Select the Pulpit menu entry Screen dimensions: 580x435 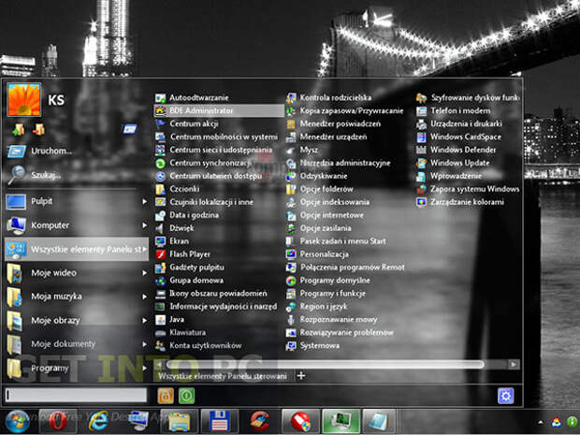click(77, 201)
